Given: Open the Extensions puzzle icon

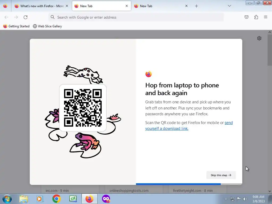Looking at the screenshot, I should pyautogui.click(x=256, y=17).
